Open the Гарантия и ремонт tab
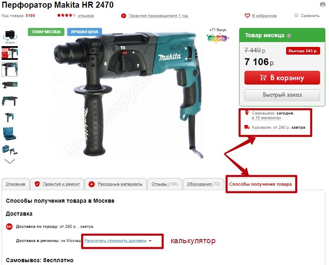Viewport: 329px width, 265px height. 57,184
